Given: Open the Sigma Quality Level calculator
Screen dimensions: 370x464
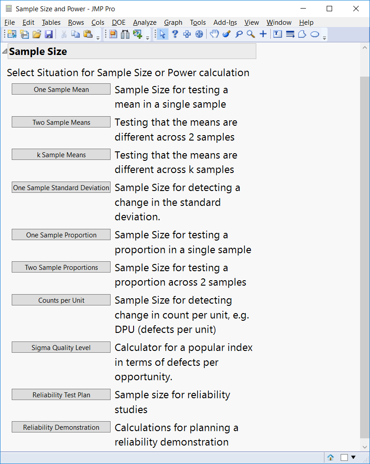Looking at the screenshot, I should 60,347.
